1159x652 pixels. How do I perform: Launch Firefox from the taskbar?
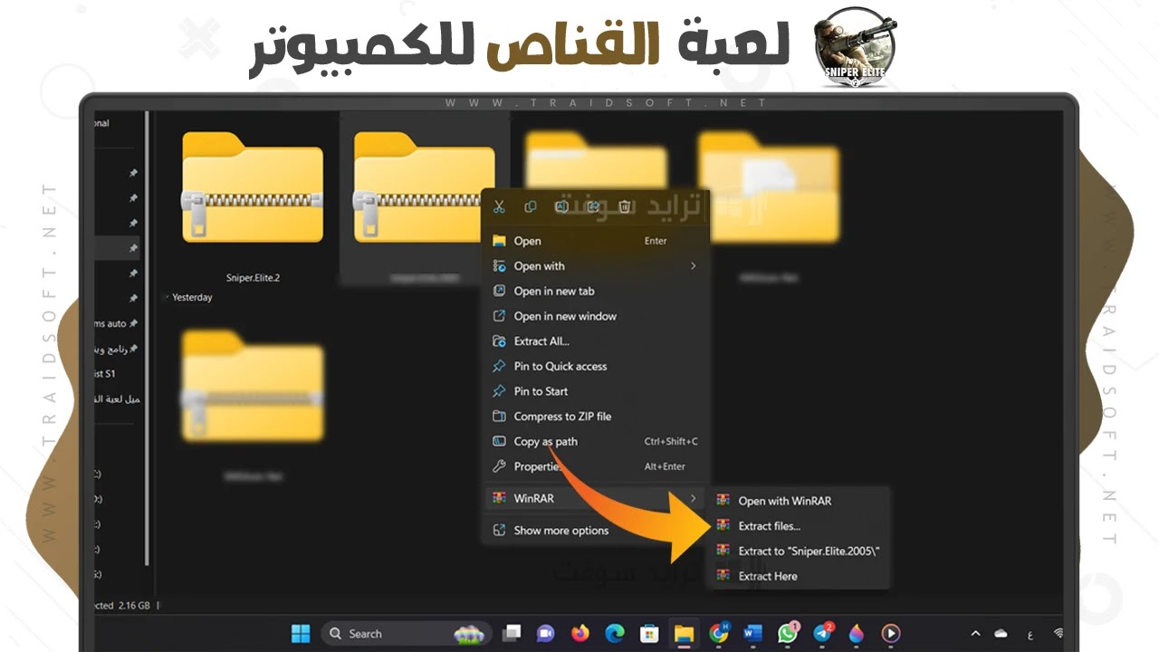point(579,633)
